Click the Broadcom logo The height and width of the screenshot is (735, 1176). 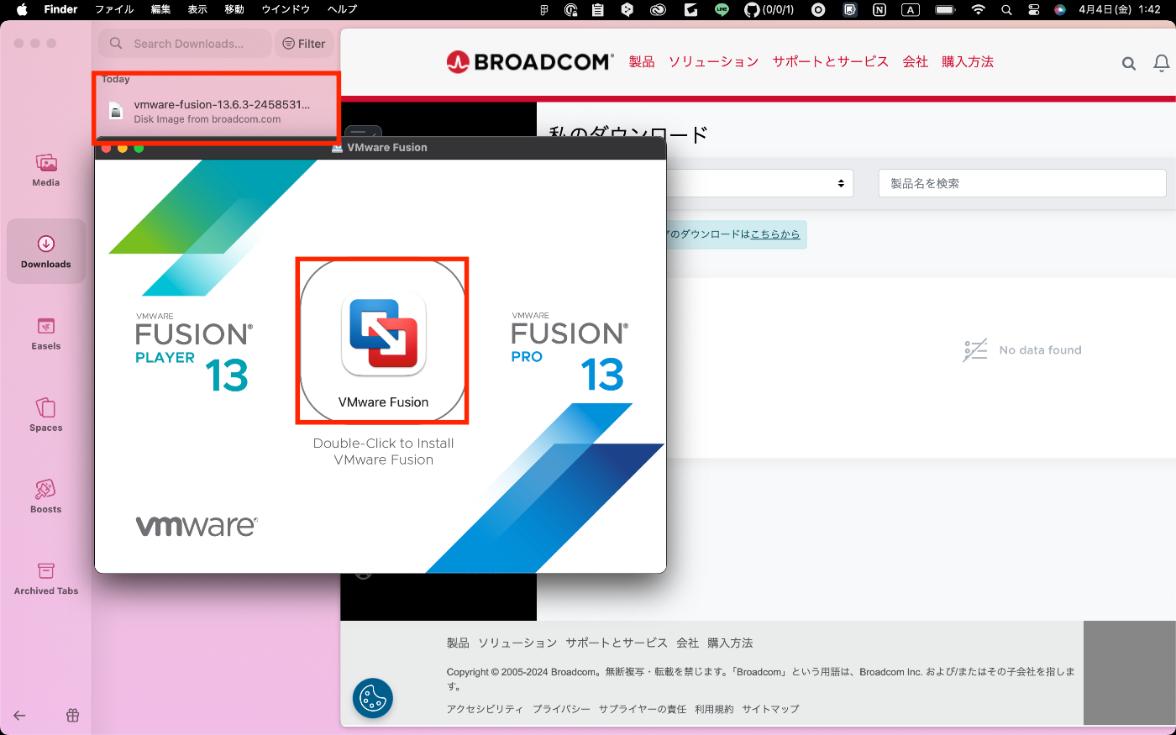(530, 62)
